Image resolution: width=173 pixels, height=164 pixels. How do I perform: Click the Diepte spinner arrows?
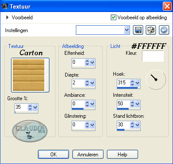coord(87,83)
